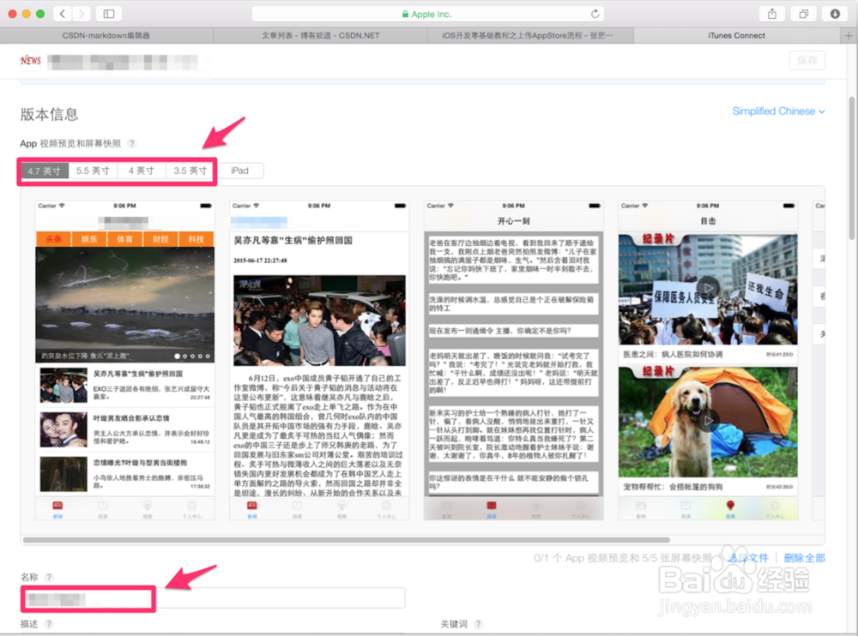This screenshot has height=636, width=858.
Task: Select the 5.5 英寸 screenshot size
Action: click(x=92, y=171)
